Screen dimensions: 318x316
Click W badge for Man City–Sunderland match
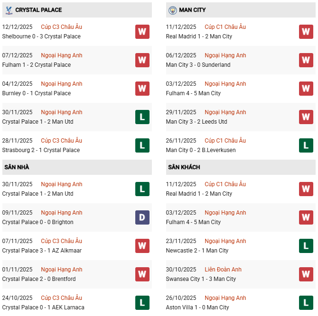[x=306, y=60]
